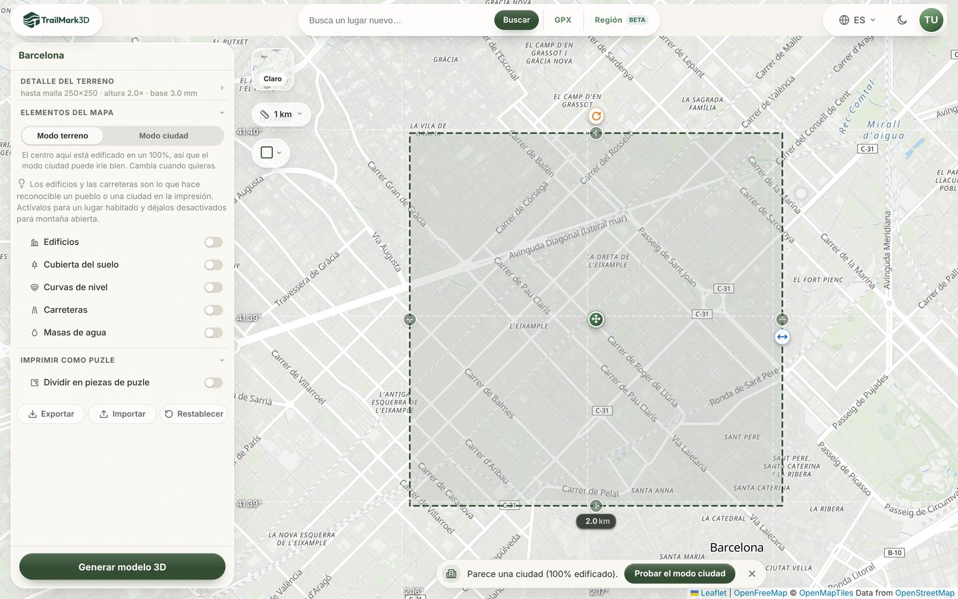
Task: Open the OpenStreetMap attribution link
Action: click(925, 593)
